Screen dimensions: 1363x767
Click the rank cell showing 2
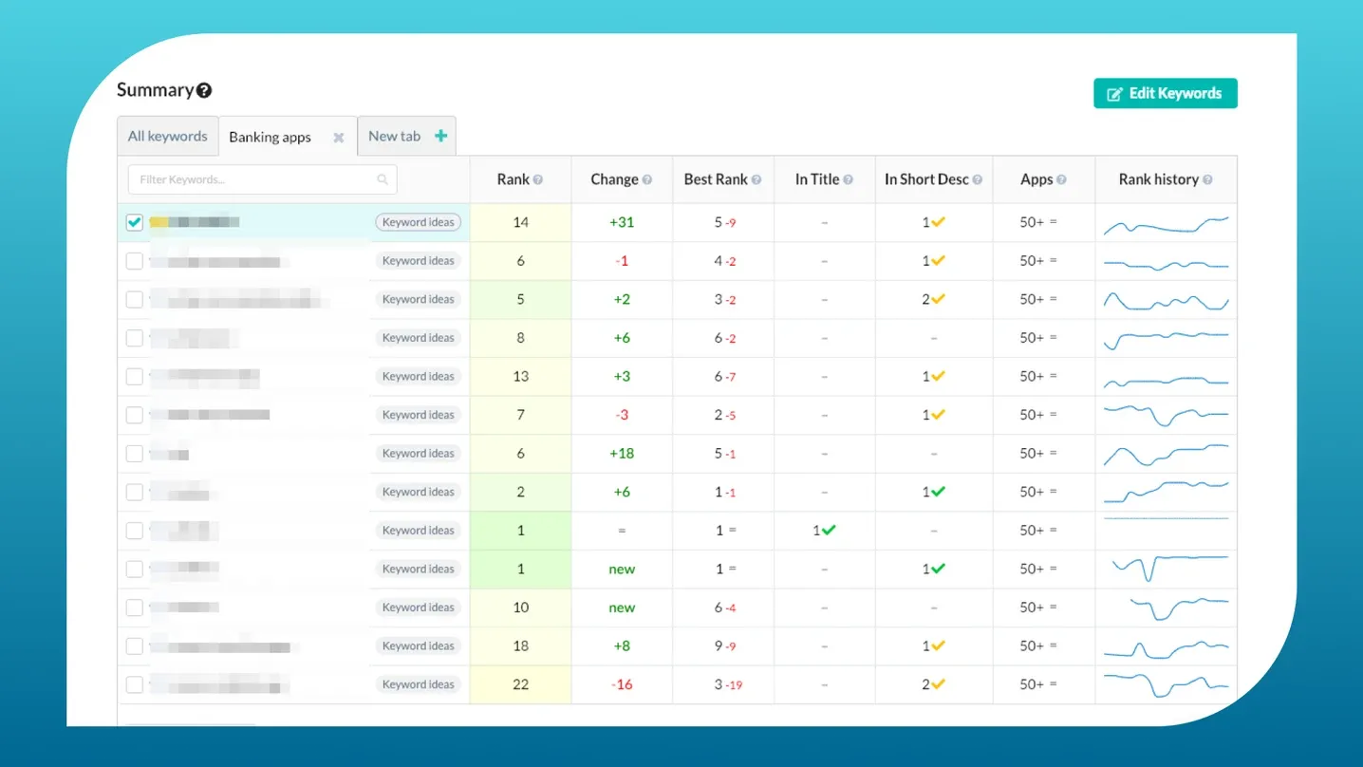tap(520, 492)
